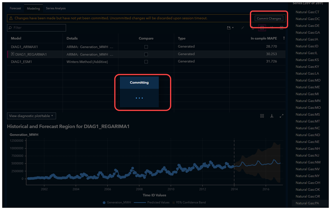The width and height of the screenshot is (331, 210).
Task: Select series Natural Gas:NH
Action: point(307,149)
